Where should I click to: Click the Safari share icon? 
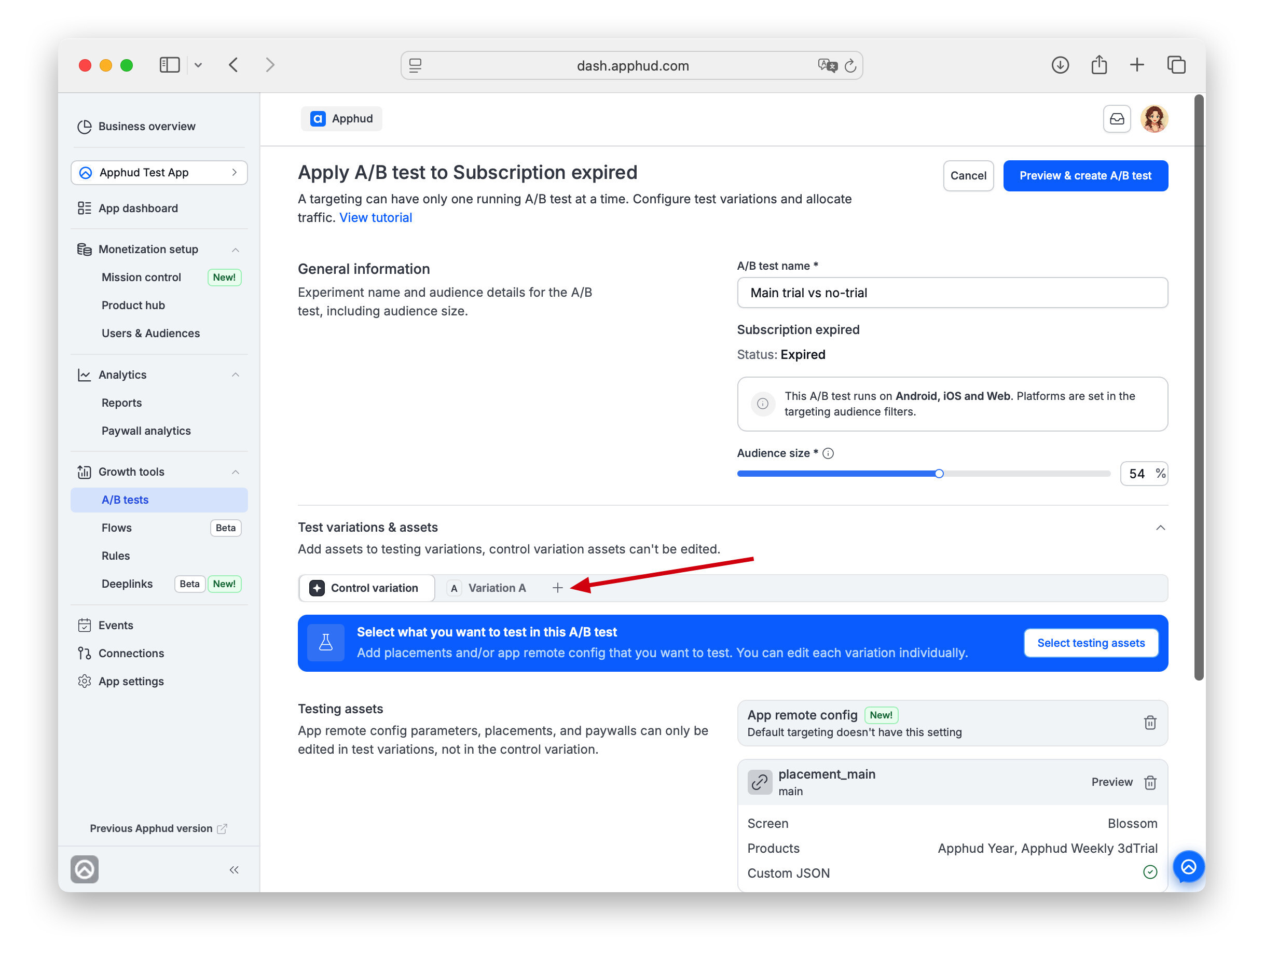[x=1098, y=65]
